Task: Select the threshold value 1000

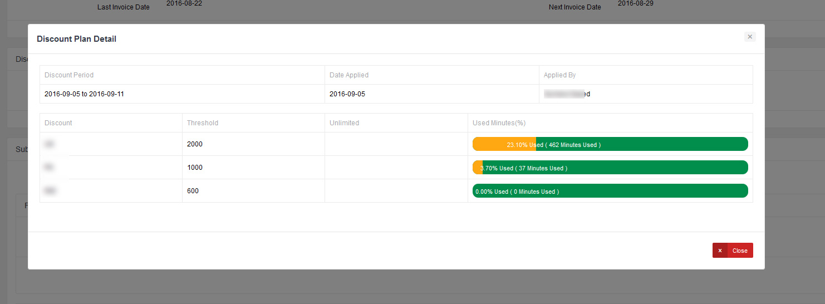Action: pos(195,168)
